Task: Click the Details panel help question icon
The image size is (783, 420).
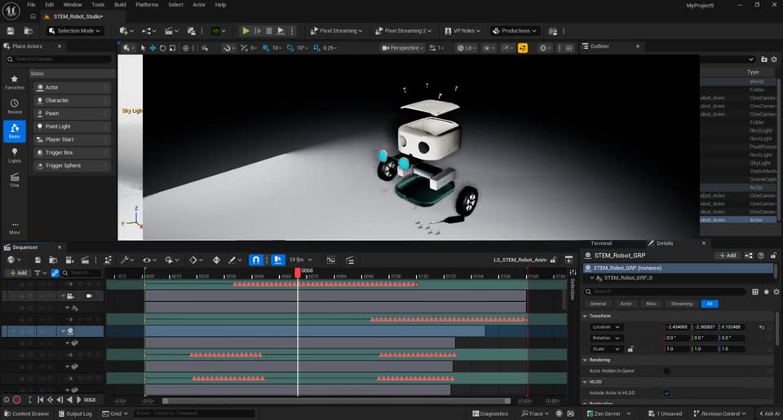Action: (x=760, y=256)
